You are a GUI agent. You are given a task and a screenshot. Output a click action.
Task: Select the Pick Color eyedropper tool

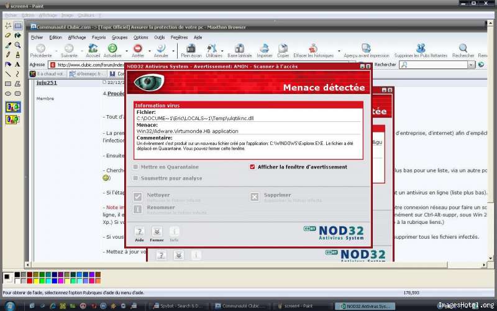8,45
